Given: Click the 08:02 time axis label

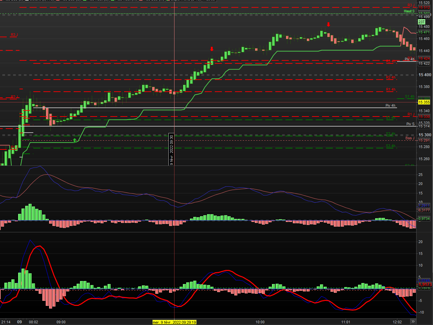Looking at the screenshot, I should (34, 322).
